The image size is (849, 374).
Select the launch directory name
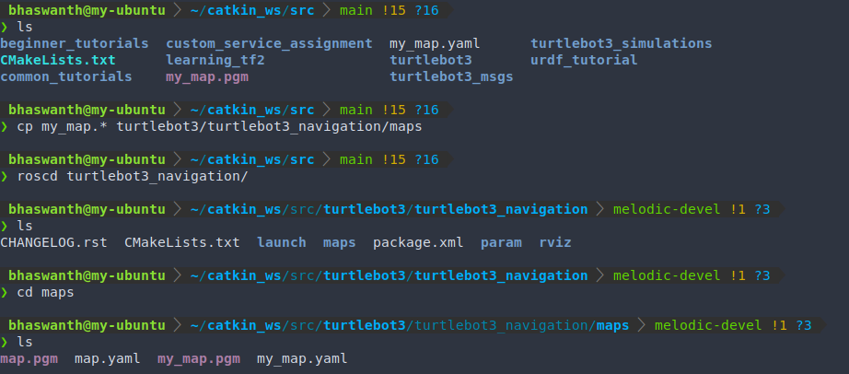tap(282, 242)
